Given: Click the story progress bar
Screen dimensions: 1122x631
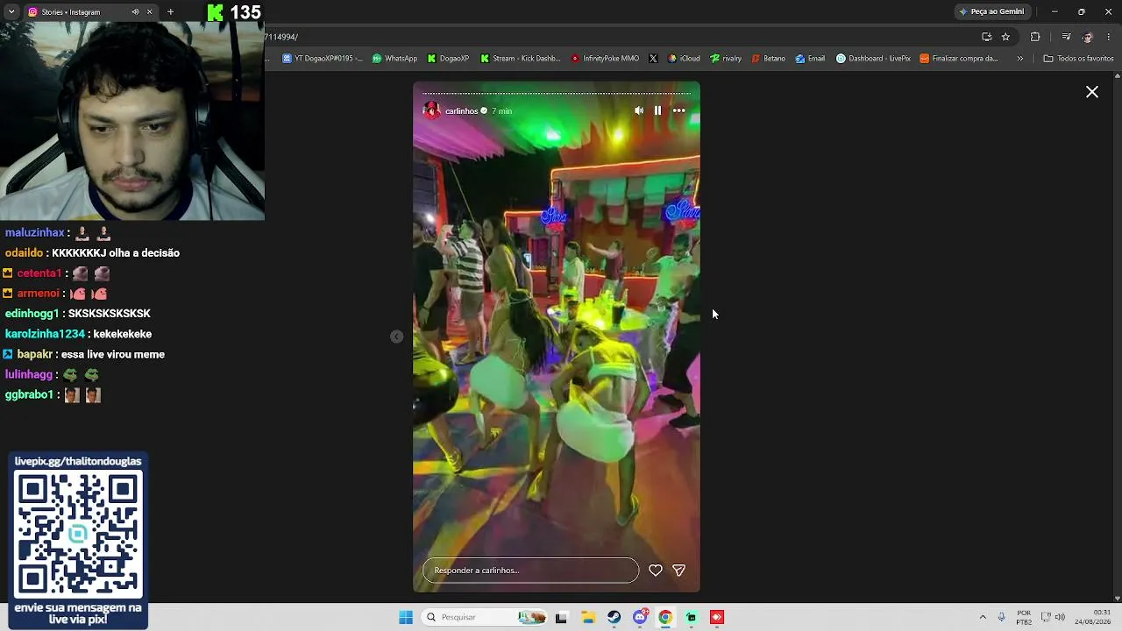Looking at the screenshot, I should point(557,93).
